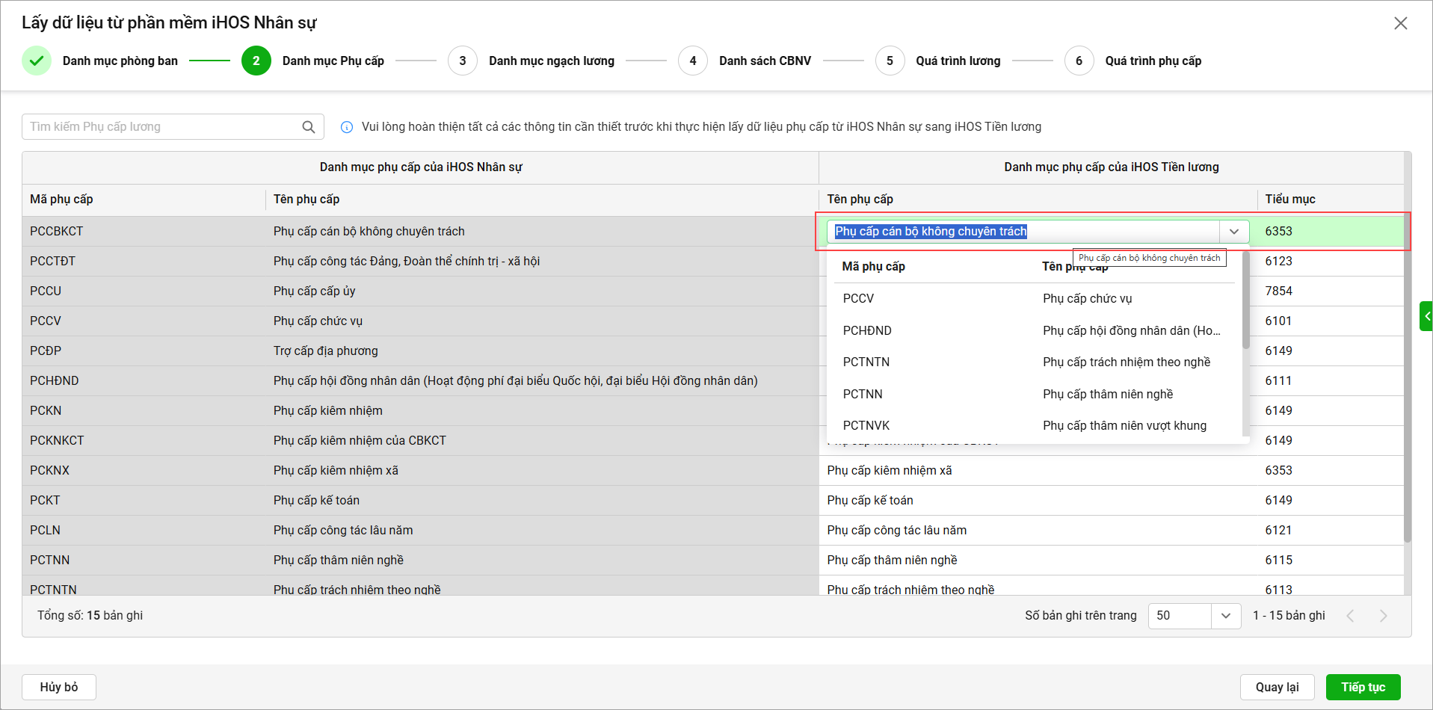This screenshot has width=1433, height=710.
Task: Click Tiểu mục value 6121
Action: click(x=1278, y=531)
